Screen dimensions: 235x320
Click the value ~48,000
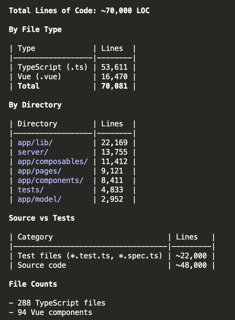(x=191, y=265)
